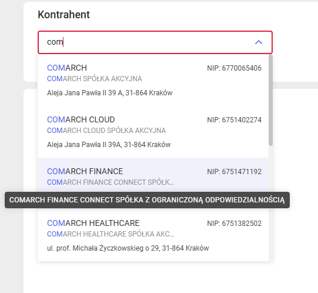Click address 'Aleja Jana Pawła II 39 A, 31-864 Kraków'
318x293 pixels.
[110, 93]
